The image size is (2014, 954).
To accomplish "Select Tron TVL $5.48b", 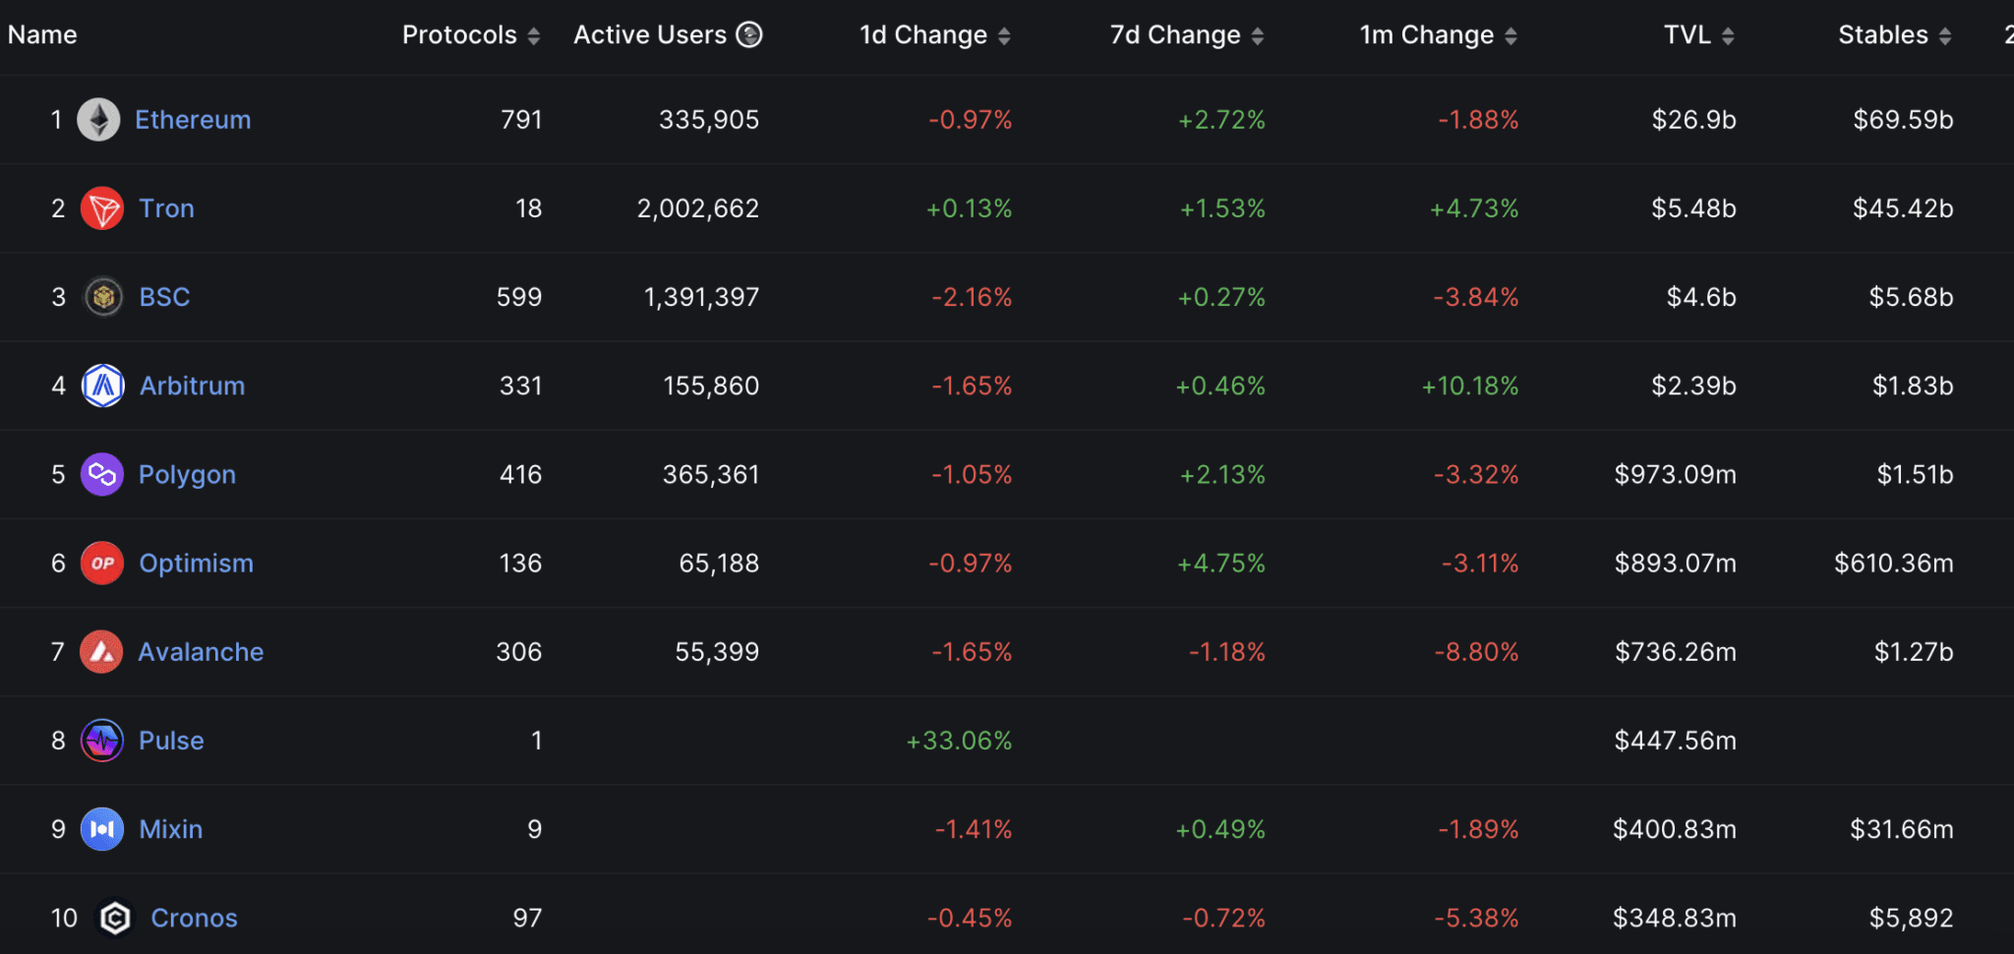I will (1694, 209).
